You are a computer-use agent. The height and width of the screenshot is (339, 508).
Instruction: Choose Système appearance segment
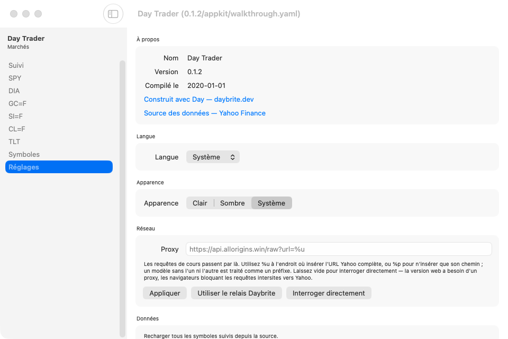[x=271, y=203]
